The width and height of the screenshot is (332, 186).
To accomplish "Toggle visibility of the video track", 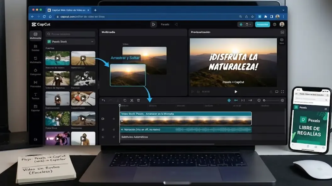I will coord(114,119).
